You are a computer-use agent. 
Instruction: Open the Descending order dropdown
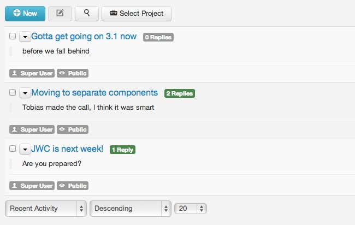[131, 209]
